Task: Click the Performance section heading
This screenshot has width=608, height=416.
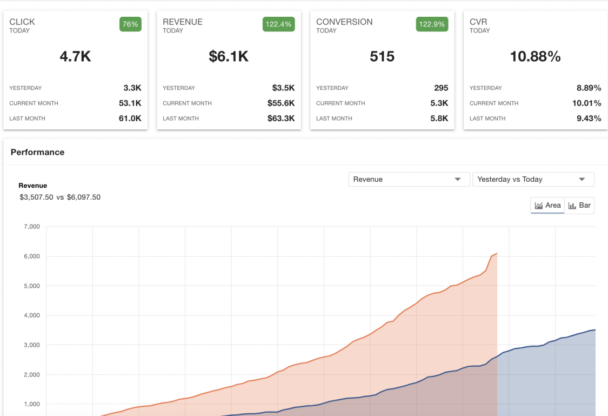Action: pyautogui.click(x=38, y=152)
